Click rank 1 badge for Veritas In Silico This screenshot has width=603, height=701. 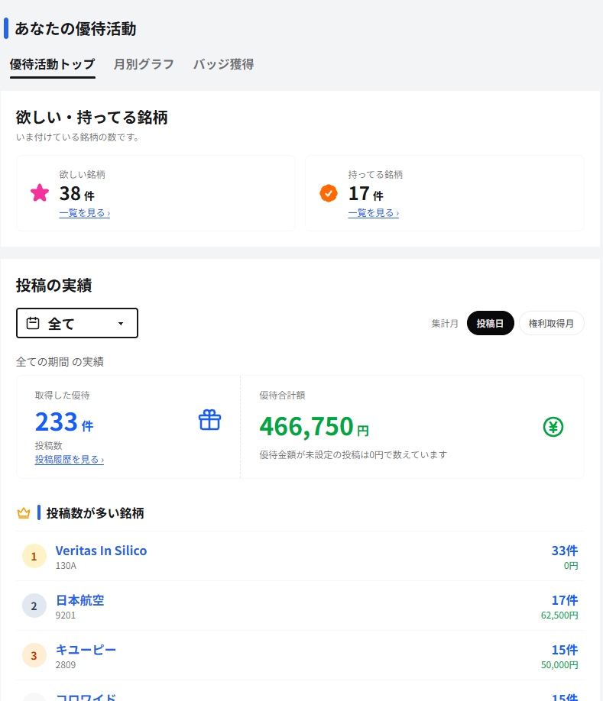tap(34, 556)
